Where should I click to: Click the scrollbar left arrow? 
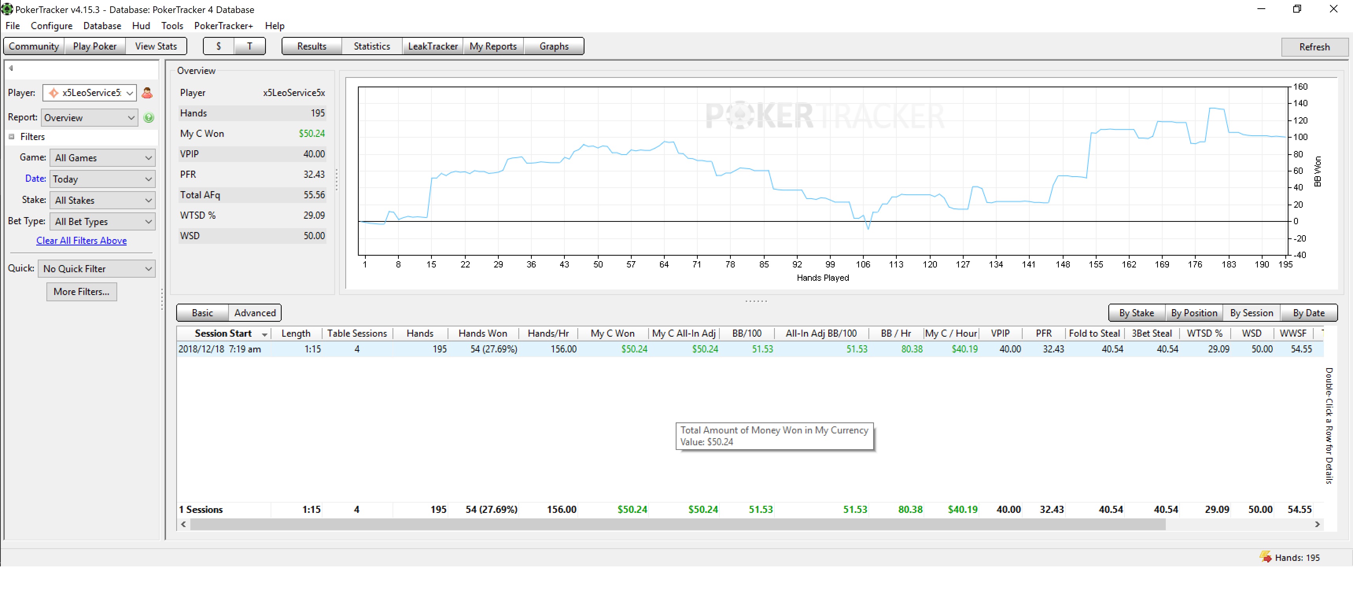(183, 524)
